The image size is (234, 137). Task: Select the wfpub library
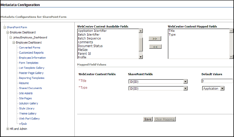coord(23,124)
